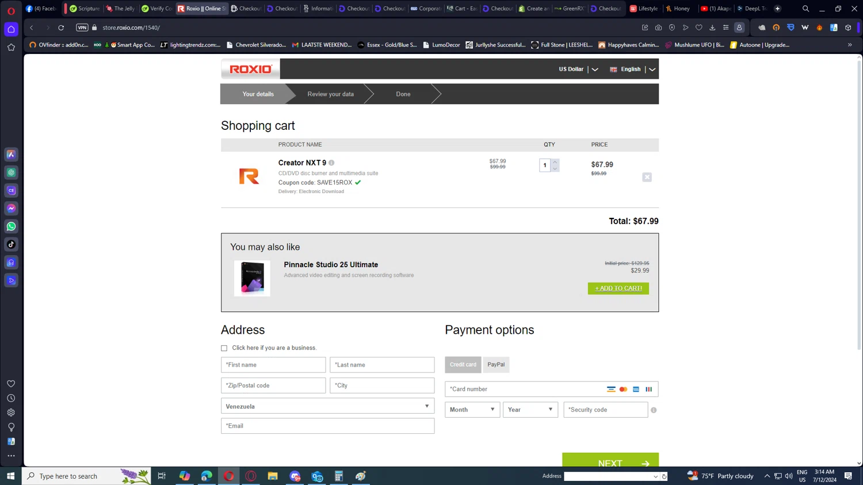Toggle the VPN badge in address bar

[82, 28]
